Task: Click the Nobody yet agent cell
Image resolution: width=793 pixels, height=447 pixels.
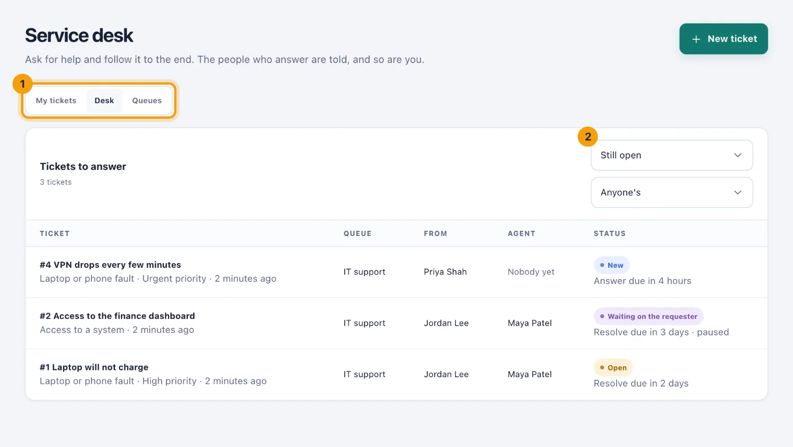Action: 531,272
